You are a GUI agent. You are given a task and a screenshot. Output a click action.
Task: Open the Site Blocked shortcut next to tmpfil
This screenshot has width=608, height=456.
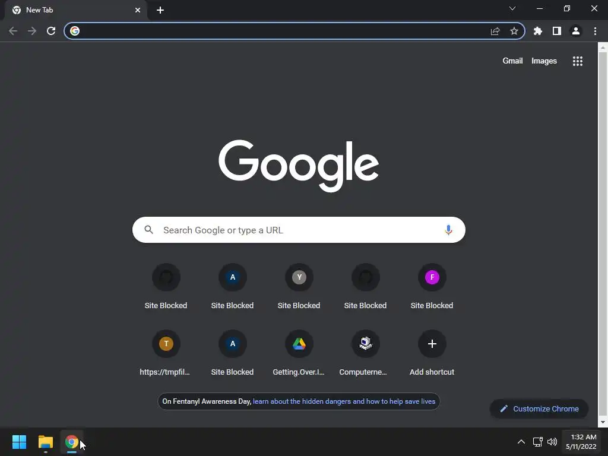click(x=232, y=353)
